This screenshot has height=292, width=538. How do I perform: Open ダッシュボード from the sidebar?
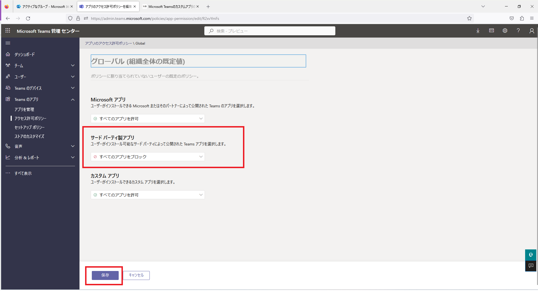(x=25, y=54)
